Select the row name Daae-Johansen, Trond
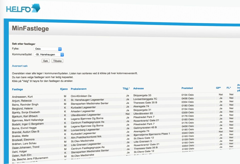 click(x=26, y=147)
